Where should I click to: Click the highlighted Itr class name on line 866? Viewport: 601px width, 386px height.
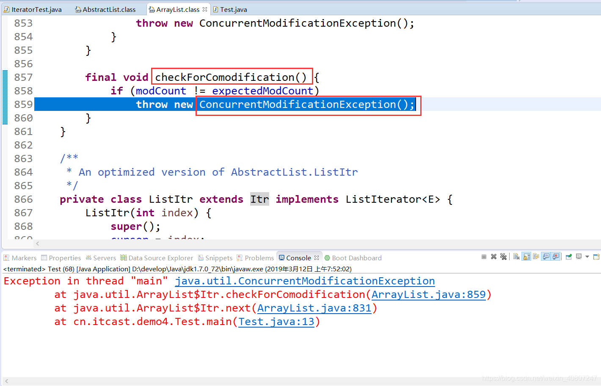coord(259,199)
